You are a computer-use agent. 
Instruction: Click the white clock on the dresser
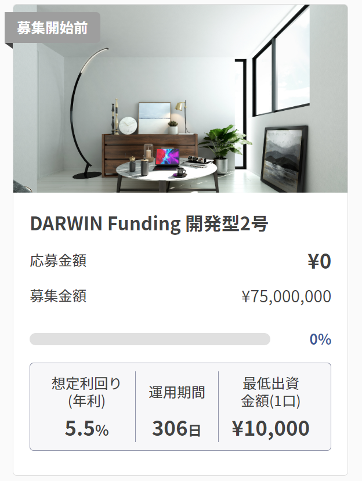coord(128,125)
